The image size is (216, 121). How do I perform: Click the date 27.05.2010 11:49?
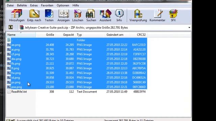click(117, 91)
